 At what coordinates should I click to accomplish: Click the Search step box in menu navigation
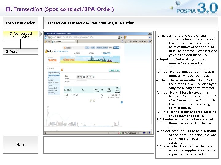21,52
